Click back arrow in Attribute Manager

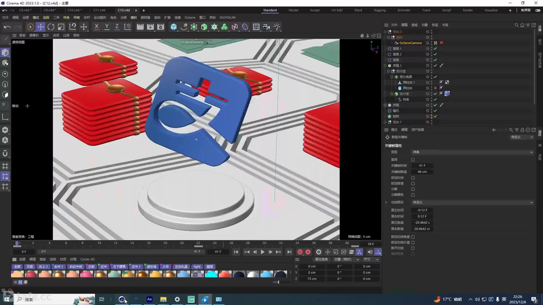(494, 130)
